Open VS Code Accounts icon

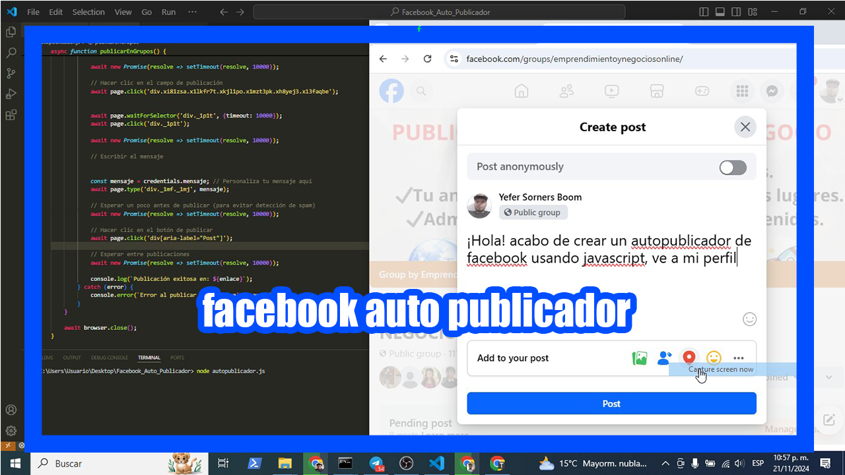point(11,410)
